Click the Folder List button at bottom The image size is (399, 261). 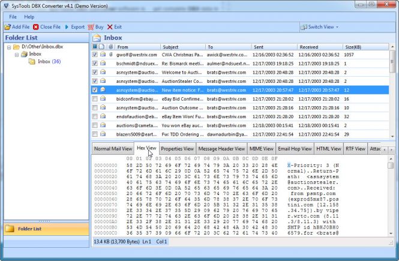46,228
